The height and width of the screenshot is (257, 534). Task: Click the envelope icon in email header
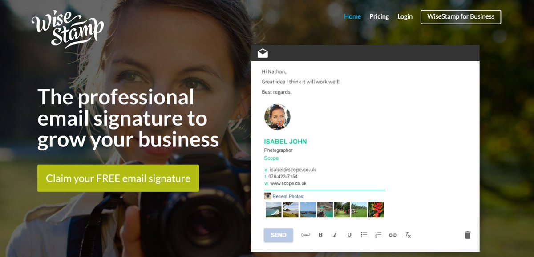(x=263, y=53)
